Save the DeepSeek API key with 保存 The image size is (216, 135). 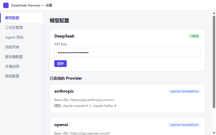60,63
